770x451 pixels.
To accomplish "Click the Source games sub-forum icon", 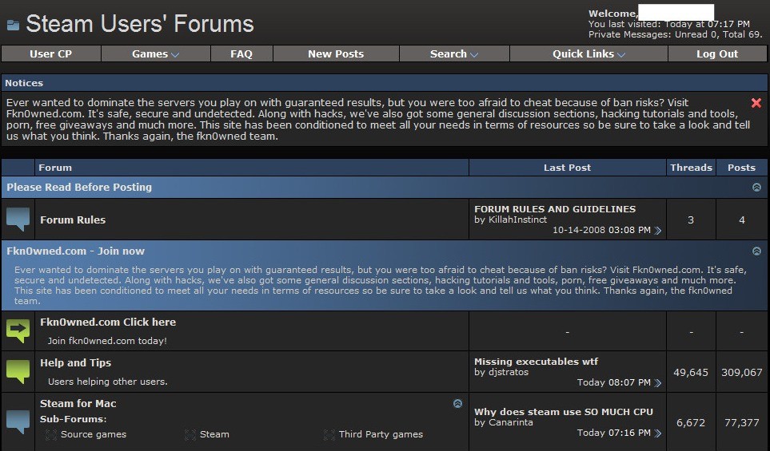I will click(x=50, y=434).
